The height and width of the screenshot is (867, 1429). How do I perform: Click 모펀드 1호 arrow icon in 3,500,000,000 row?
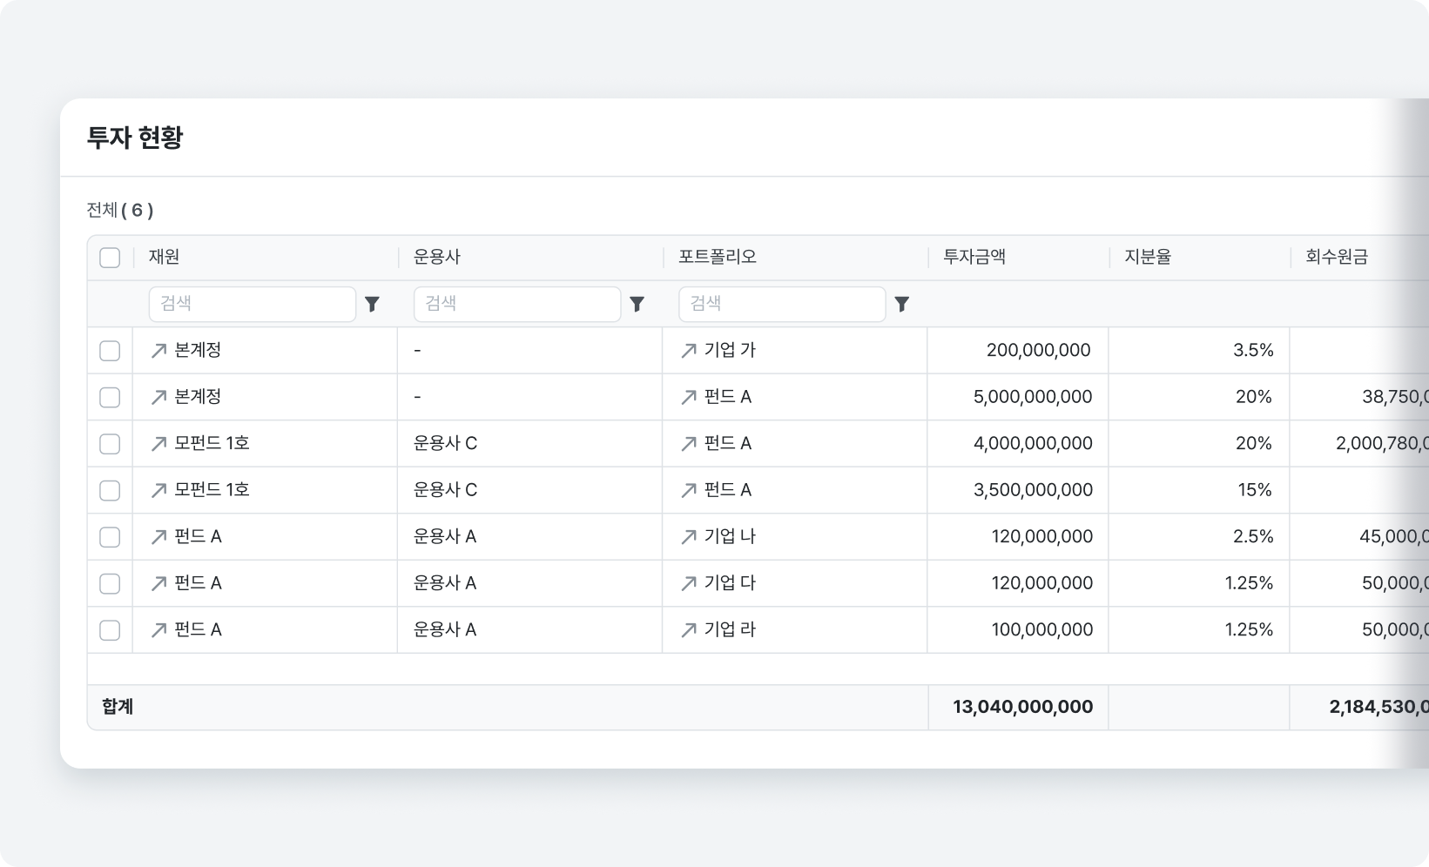click(158, 490)
